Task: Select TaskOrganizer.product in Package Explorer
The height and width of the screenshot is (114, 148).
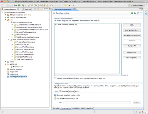Action: [x=17, y=77]
